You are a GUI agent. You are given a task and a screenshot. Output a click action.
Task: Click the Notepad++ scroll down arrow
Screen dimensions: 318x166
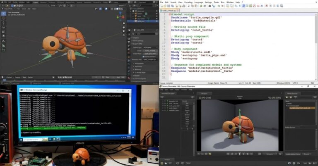[316, 79]
